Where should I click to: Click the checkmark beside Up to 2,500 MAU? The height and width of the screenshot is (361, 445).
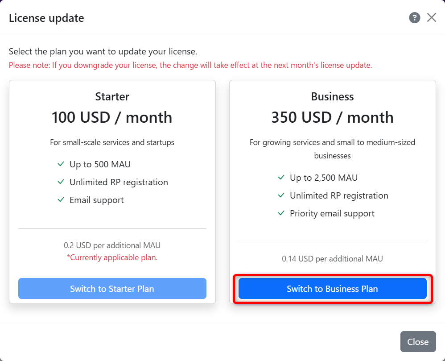coord(281,178)
